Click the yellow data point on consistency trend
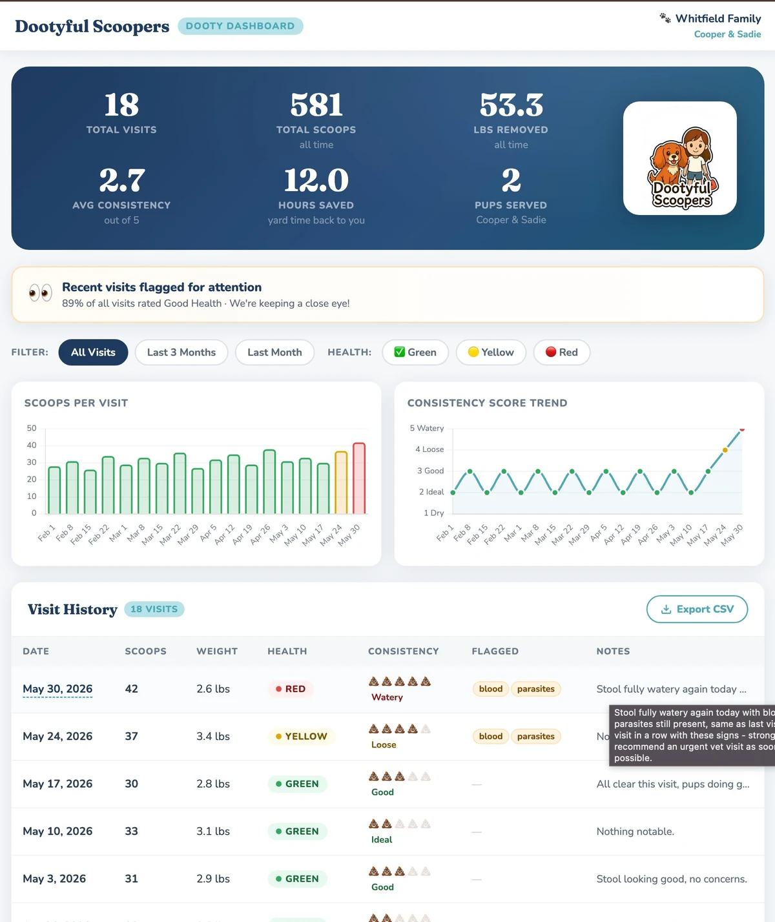Viewport: 775px width, 922px height. click(725, 450)
